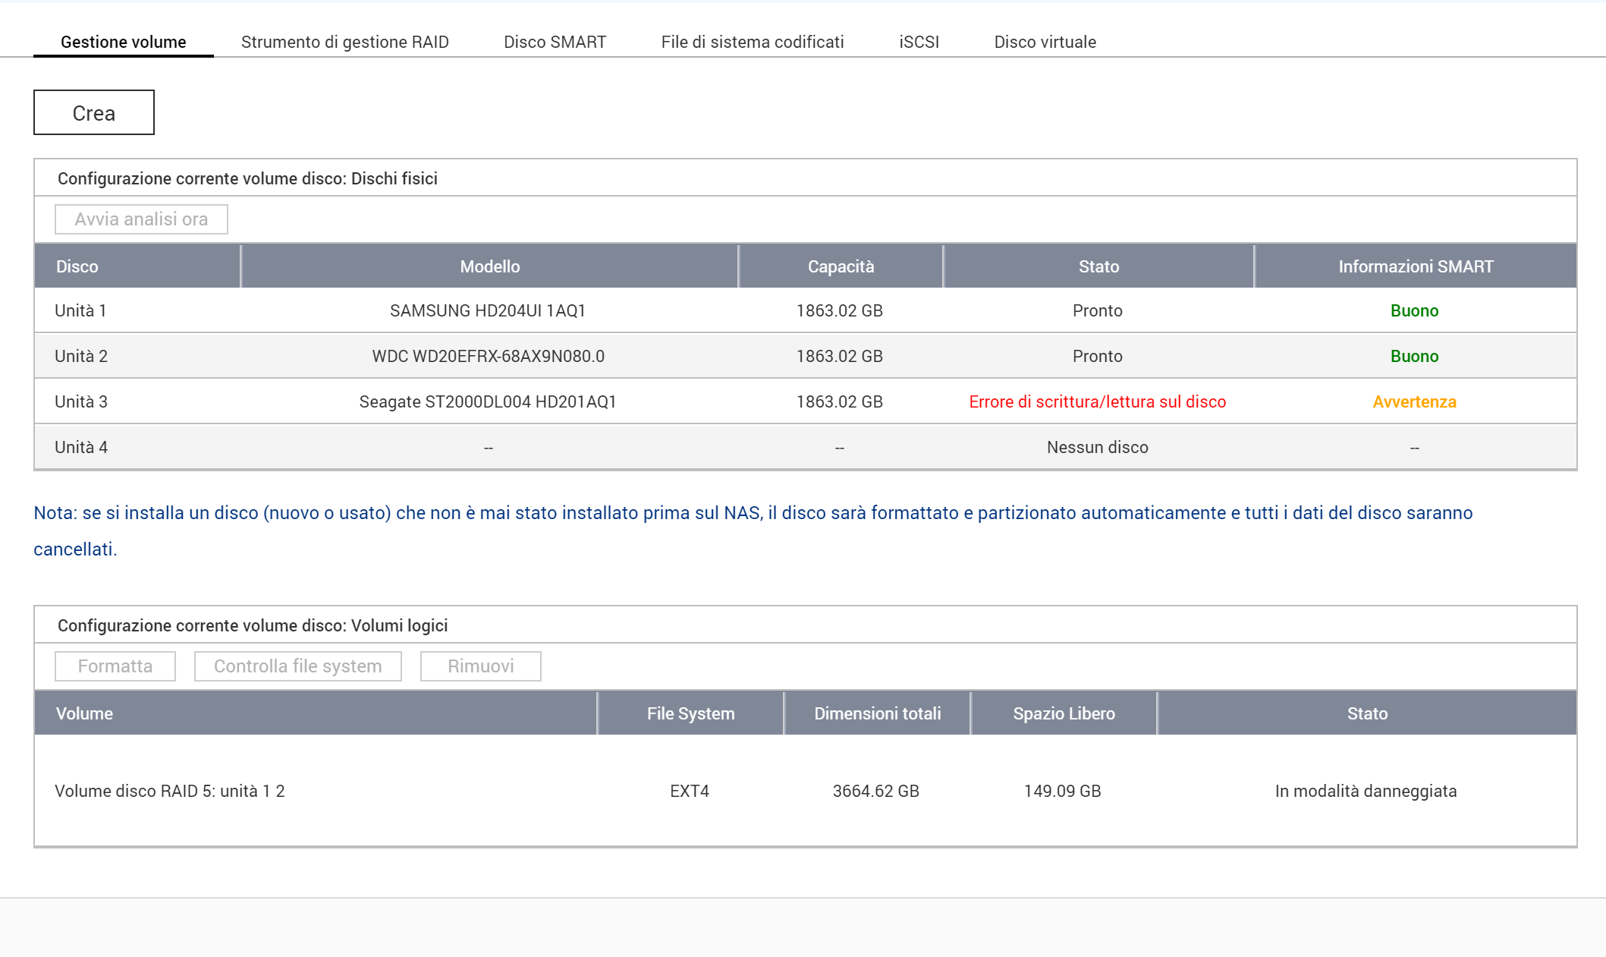Click the Formatta button
This screenshot has height=957, width=1606.
click(x=115, y=666)
